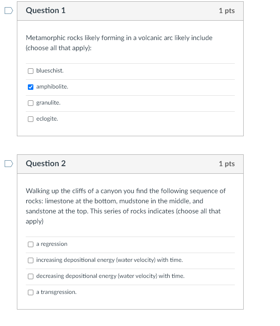Flag Question 1 using the flag icon

(x=9, y=10)
